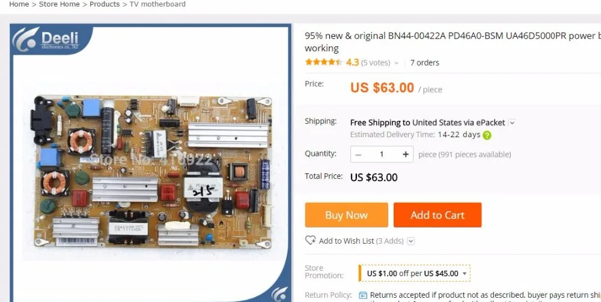601x302 pixels.
Task: Click the Home breadcrumb link
Action: [x=19, y=4]
